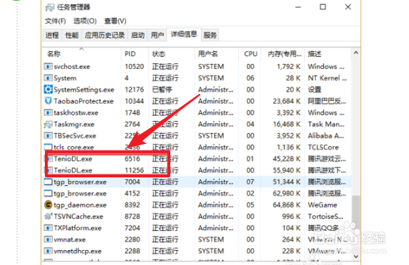Viewport: 409px width, 265px height.
Task: Click the System process icon
Action: (x=48, y=78)
